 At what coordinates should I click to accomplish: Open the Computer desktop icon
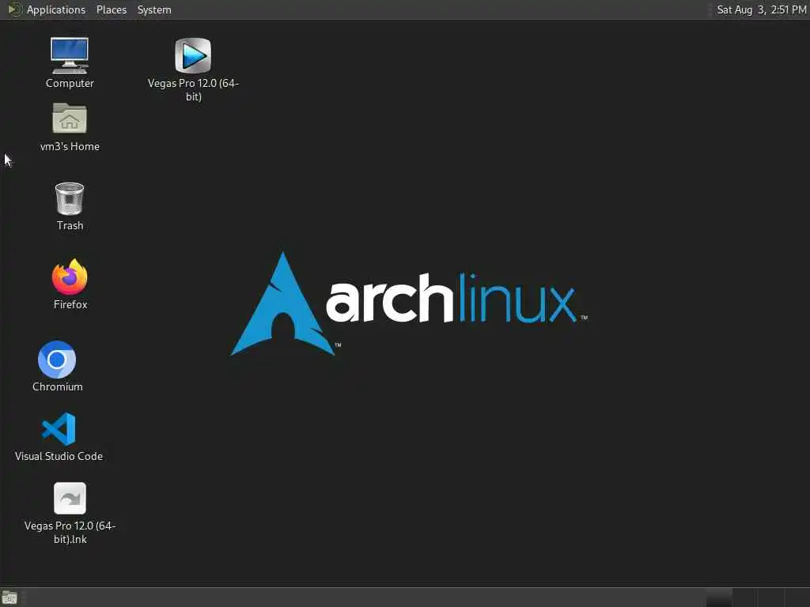(x=70, y=56)
